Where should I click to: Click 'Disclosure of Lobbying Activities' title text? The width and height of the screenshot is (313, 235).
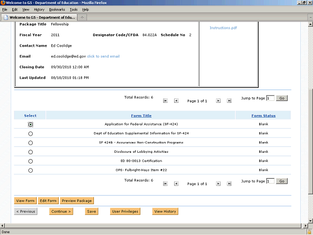pos(141,152)
